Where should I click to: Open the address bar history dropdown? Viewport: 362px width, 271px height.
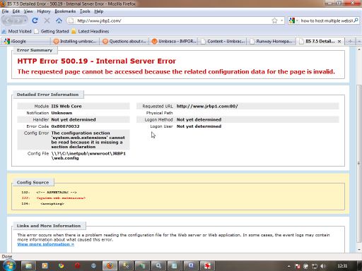281,20
